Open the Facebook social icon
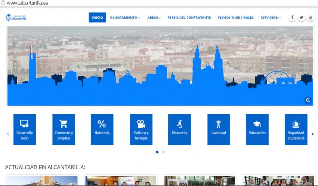The image size is (318, 186). click(292, 18)
